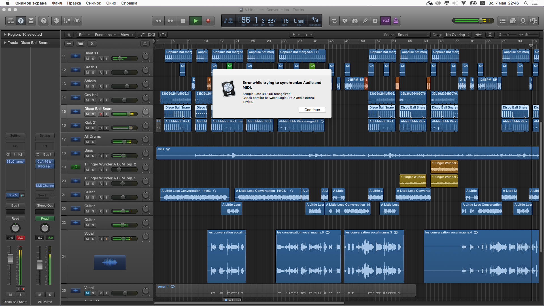
Task: Open the Loop Browser icon
Action: [x=523, y=21]
